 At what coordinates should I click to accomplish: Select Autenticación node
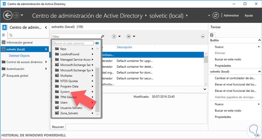pos(15,69)
